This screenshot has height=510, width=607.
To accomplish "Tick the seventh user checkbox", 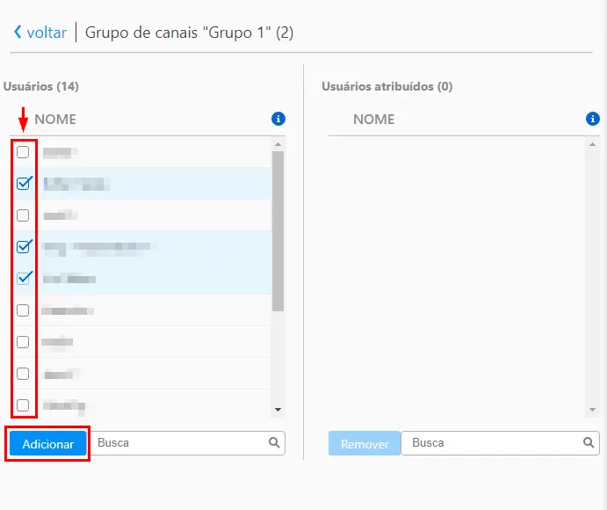I will coord(23,342).
